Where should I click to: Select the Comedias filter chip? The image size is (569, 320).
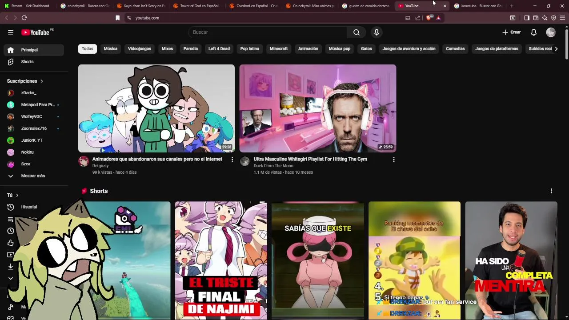click(x=455, y=49)
